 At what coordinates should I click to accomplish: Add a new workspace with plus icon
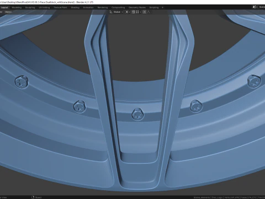pos(162,8)
